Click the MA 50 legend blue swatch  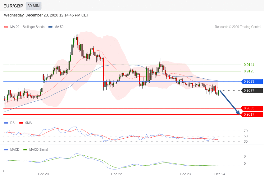[51, 27]
